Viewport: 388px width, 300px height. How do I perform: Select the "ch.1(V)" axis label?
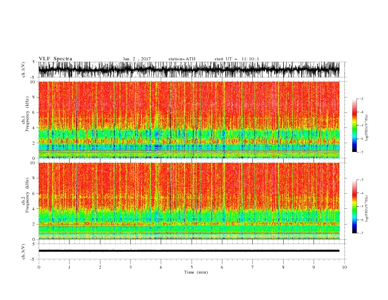click(x=24, y=70)
